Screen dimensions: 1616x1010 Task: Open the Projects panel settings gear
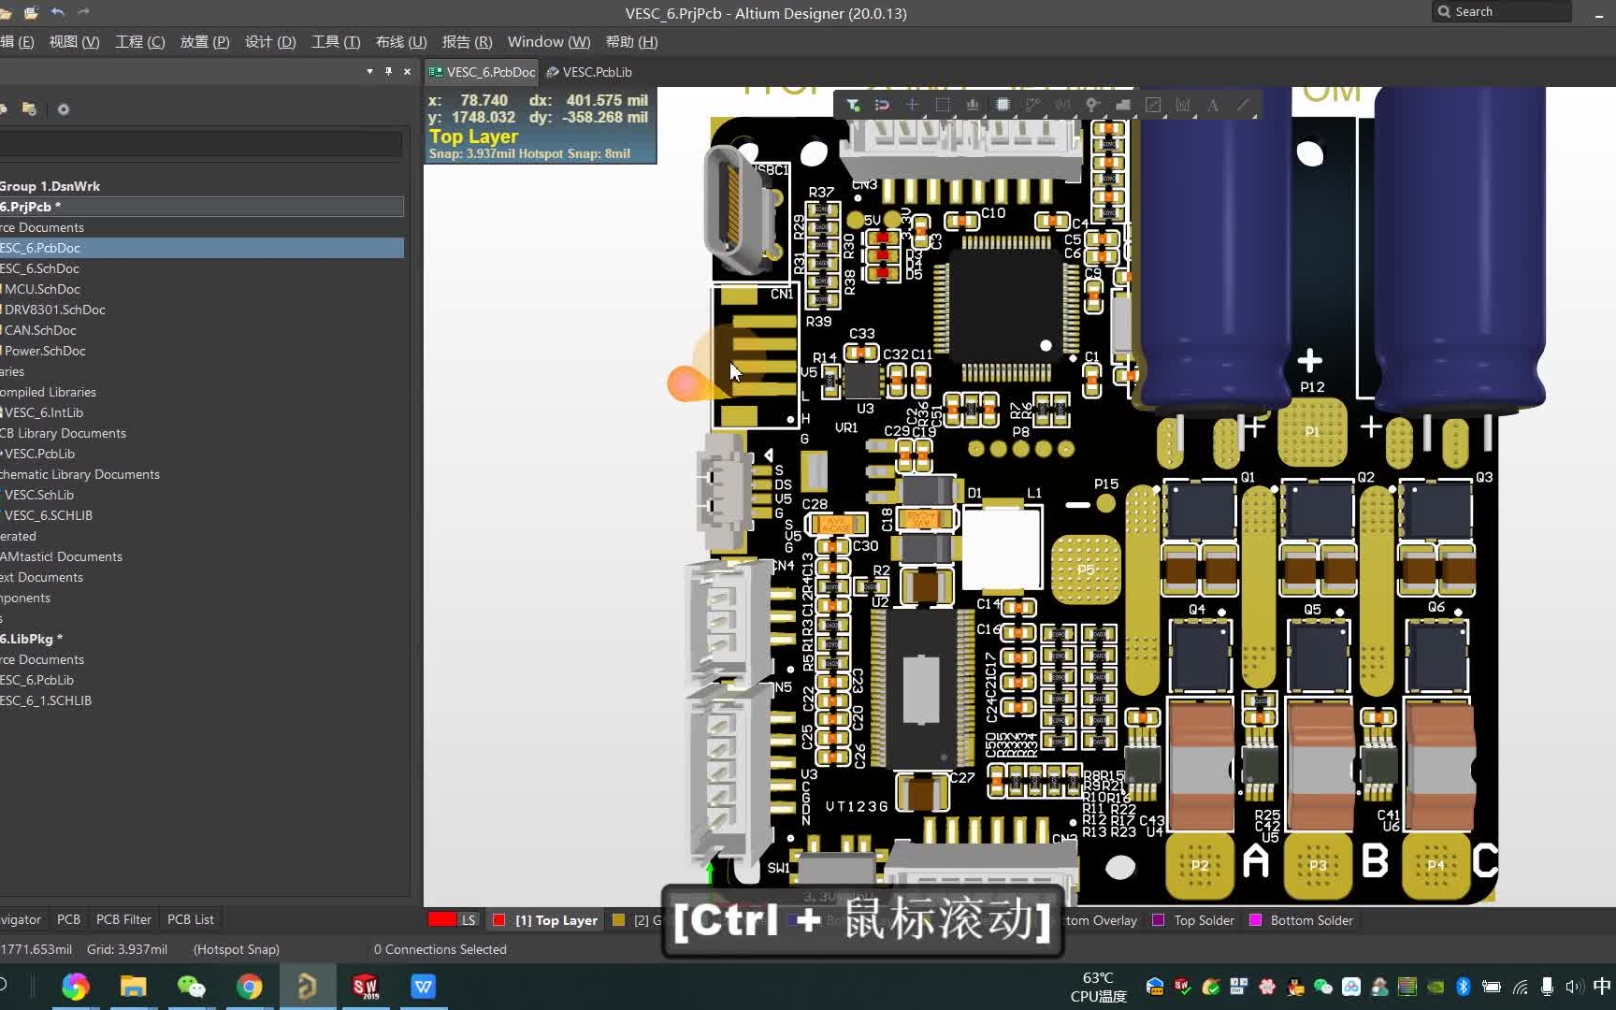tap(63, 109)
